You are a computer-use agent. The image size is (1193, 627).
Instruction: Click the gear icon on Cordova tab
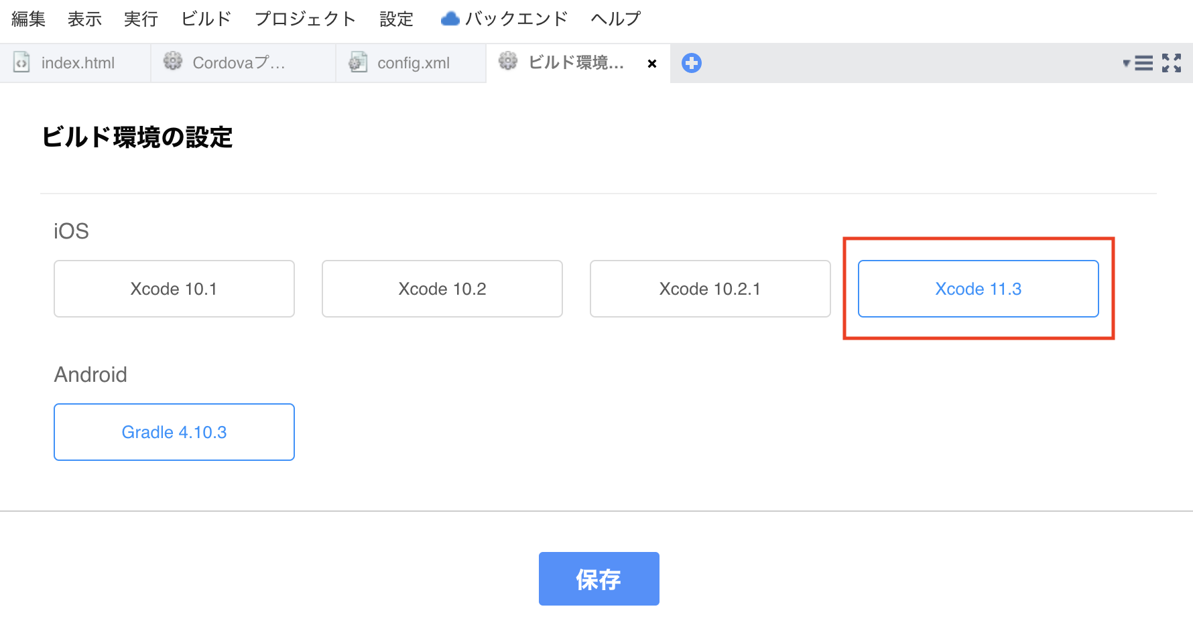pos(173,62)
